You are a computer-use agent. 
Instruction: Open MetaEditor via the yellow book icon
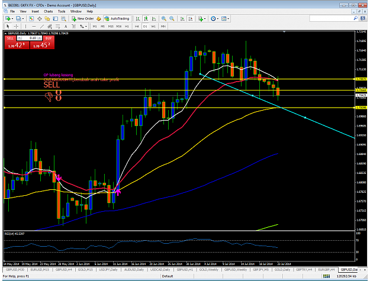pos(99,18)
